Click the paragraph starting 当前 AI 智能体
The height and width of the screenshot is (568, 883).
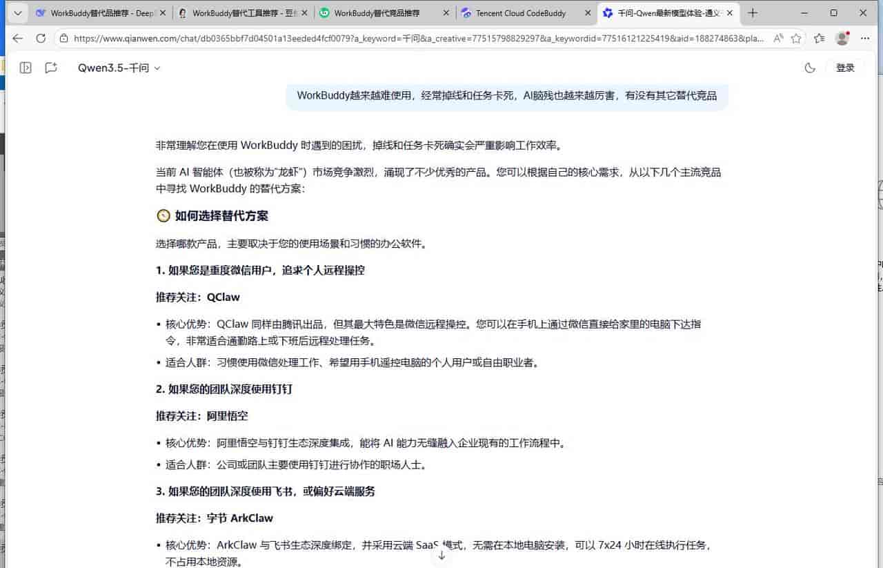pyautogui.click(x=438, y=180)
